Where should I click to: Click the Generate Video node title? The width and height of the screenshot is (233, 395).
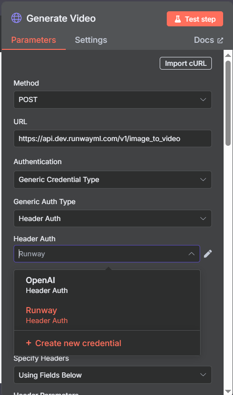(x=61, y=18)
